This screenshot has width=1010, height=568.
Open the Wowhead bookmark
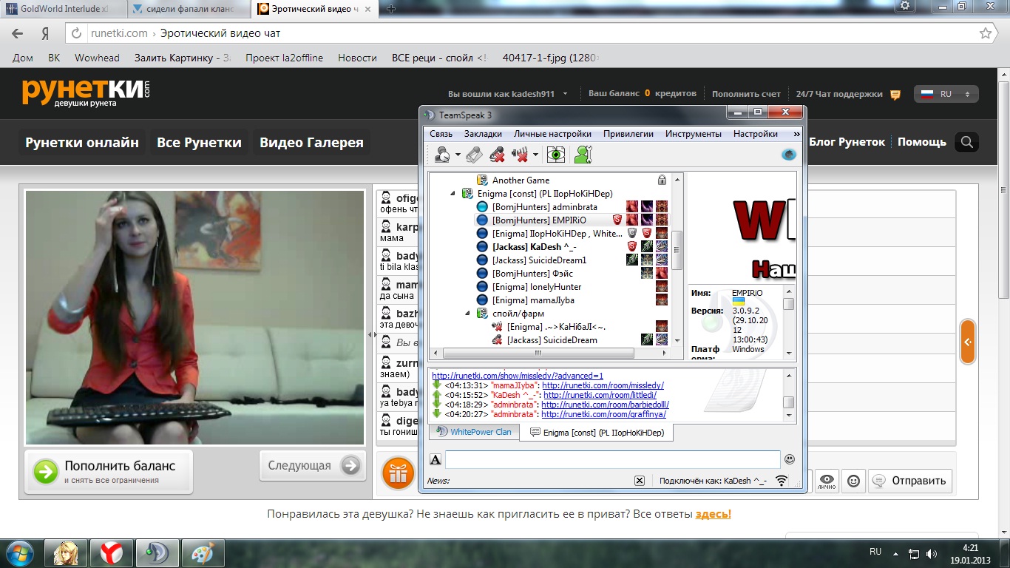click(x=97, y=58)
